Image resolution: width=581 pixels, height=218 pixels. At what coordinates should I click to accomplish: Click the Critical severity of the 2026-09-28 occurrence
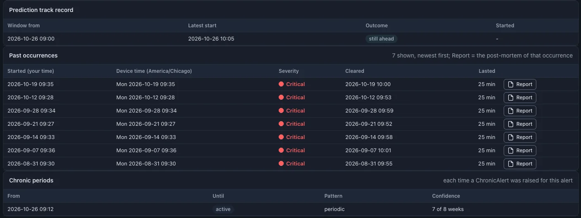pos(292,111)
